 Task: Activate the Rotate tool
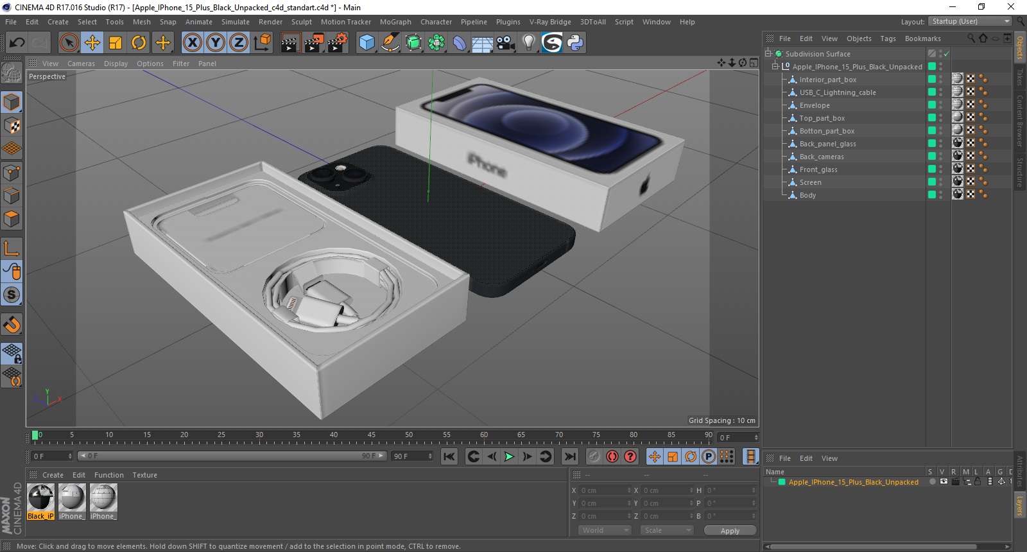click(139, 43)
